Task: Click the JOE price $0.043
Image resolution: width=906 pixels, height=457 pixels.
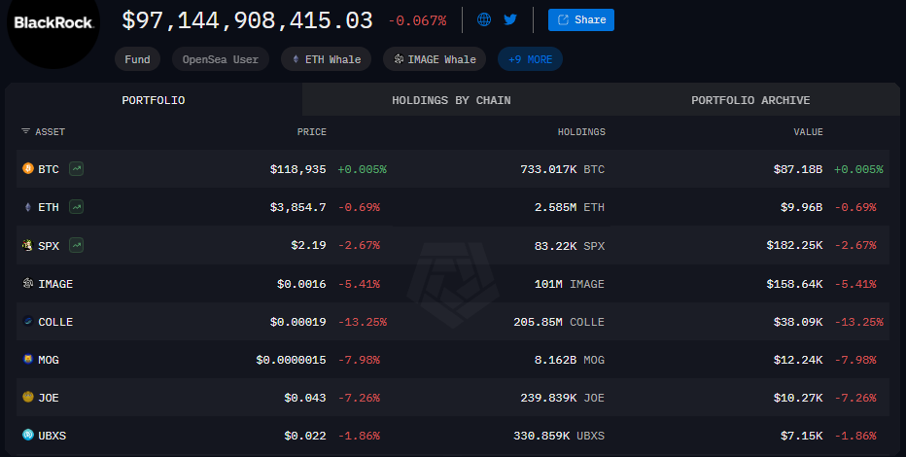Action: coord(304,398)
